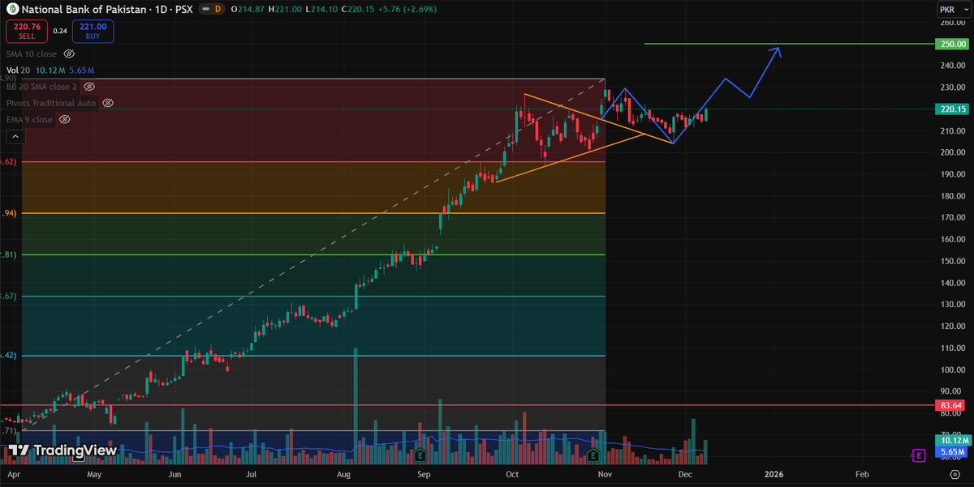The image size is (974, 487).
Task: Open the September earnings E marker
Action: pyautogui.click(x=420, y=455)
